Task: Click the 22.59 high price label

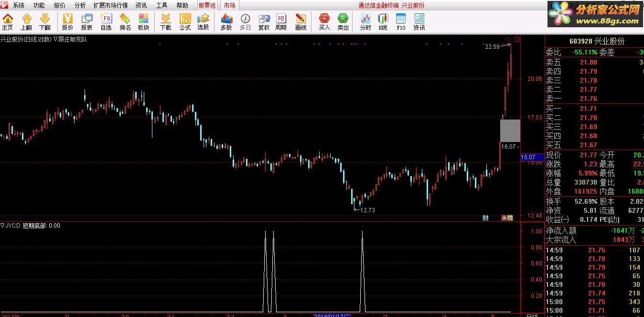Action: [x=492, y=46]
